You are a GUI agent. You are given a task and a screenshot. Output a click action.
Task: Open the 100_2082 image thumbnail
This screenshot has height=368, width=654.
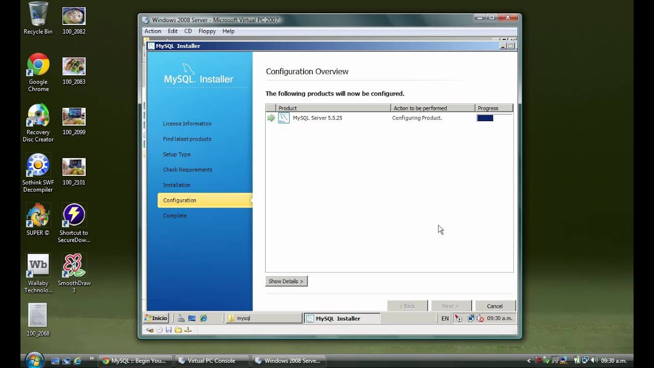74,21
